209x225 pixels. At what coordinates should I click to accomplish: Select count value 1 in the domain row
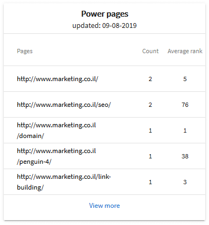tap(150, 130)
